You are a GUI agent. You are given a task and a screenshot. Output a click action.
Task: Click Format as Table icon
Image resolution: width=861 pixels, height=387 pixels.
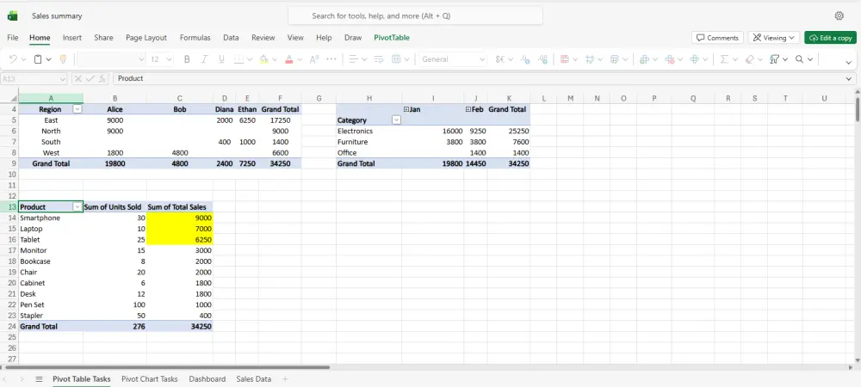[615, 59]
